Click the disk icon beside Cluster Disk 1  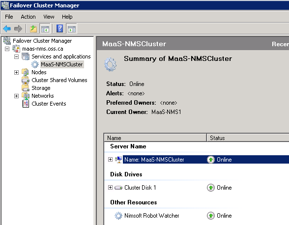118,188
